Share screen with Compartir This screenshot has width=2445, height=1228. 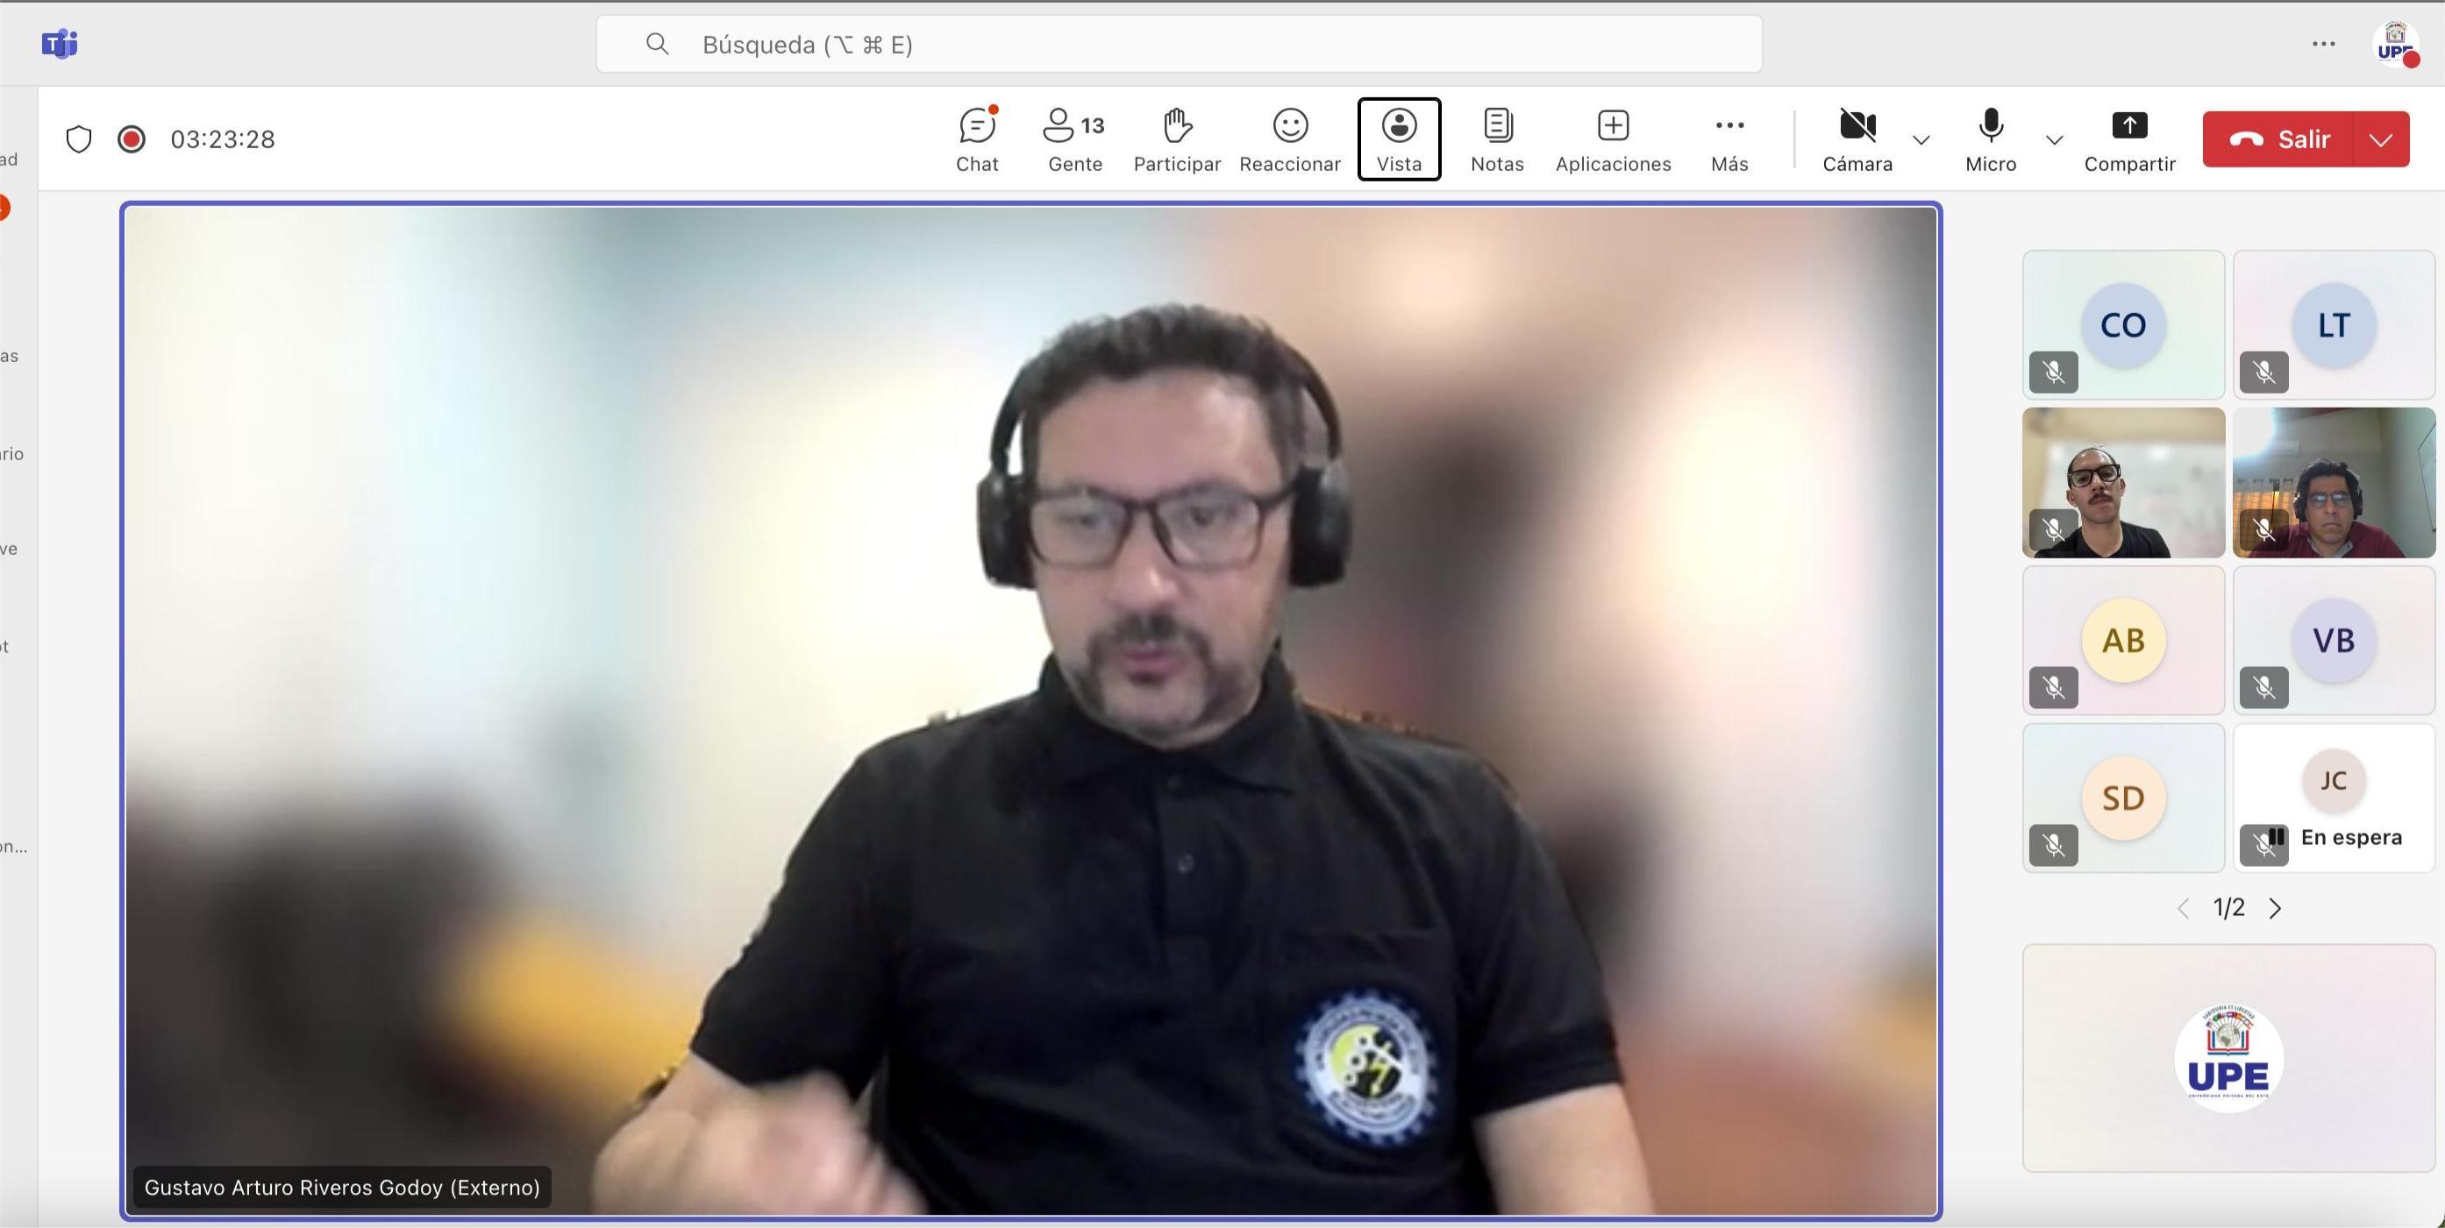[2129, 138]
